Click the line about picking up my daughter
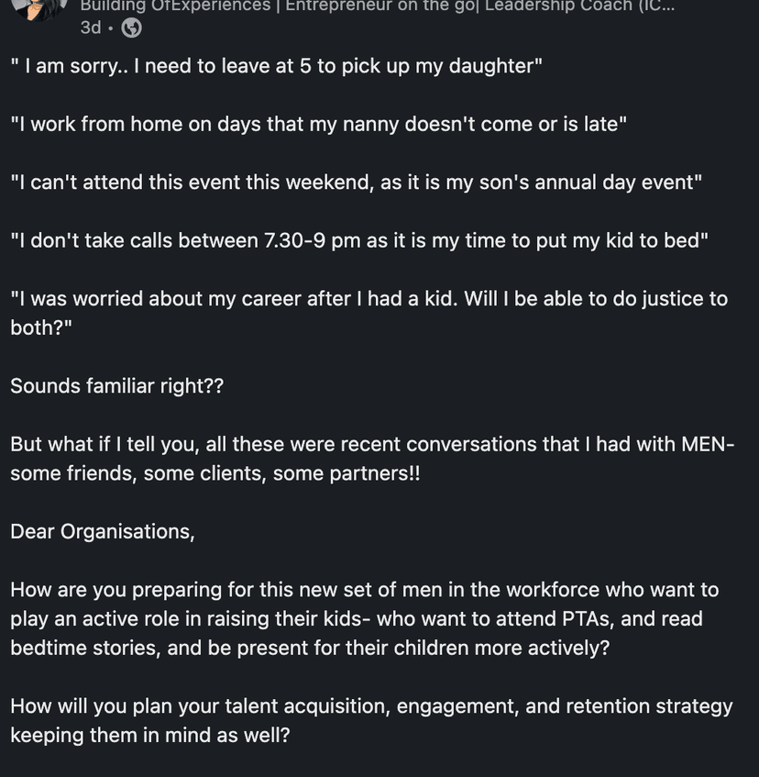Image resolution: width=759 pixels, height=777 pixels. [x=276, y=66]
